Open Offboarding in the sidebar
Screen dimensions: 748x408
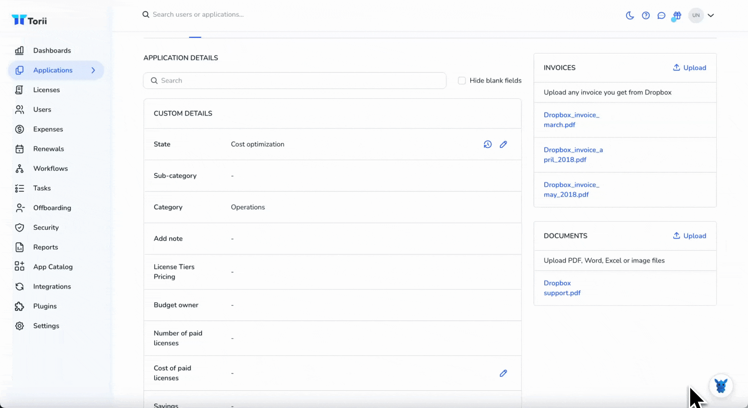[52, 208]
